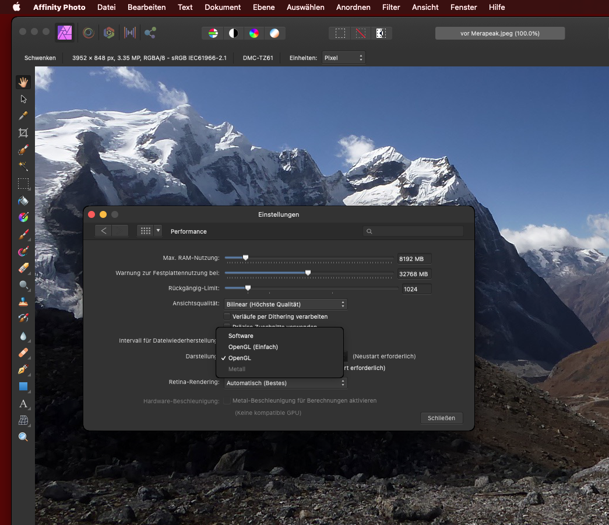Open the Retina-Rendering dropdown
The image size is (609, 525).
[x=286, y=383]
